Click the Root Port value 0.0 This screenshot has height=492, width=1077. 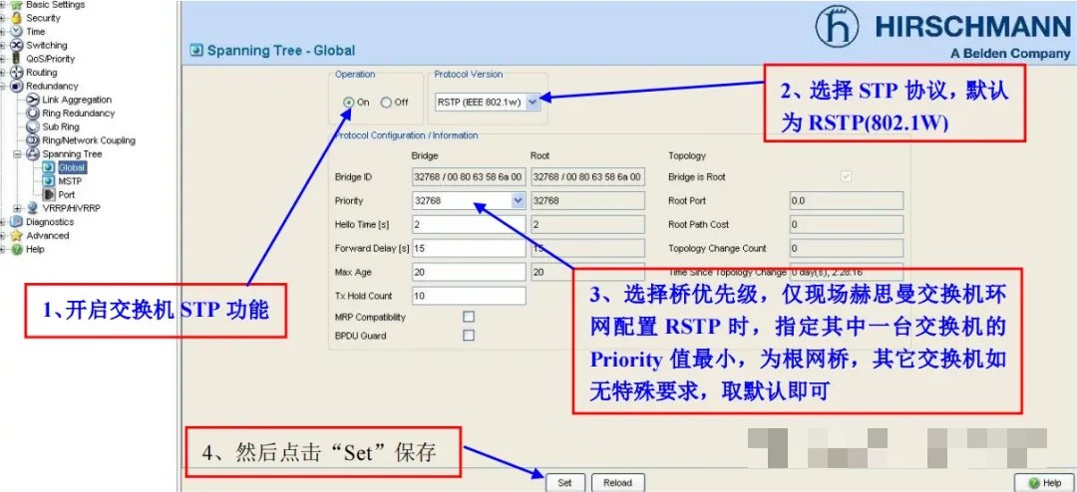847,200
